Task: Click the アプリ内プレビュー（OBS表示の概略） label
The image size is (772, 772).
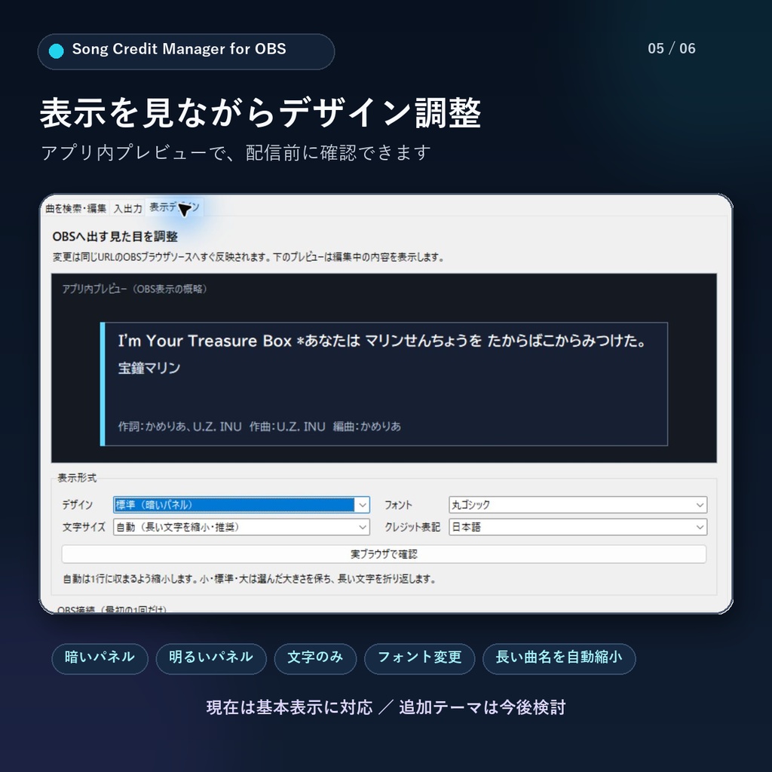Action: 134,289
